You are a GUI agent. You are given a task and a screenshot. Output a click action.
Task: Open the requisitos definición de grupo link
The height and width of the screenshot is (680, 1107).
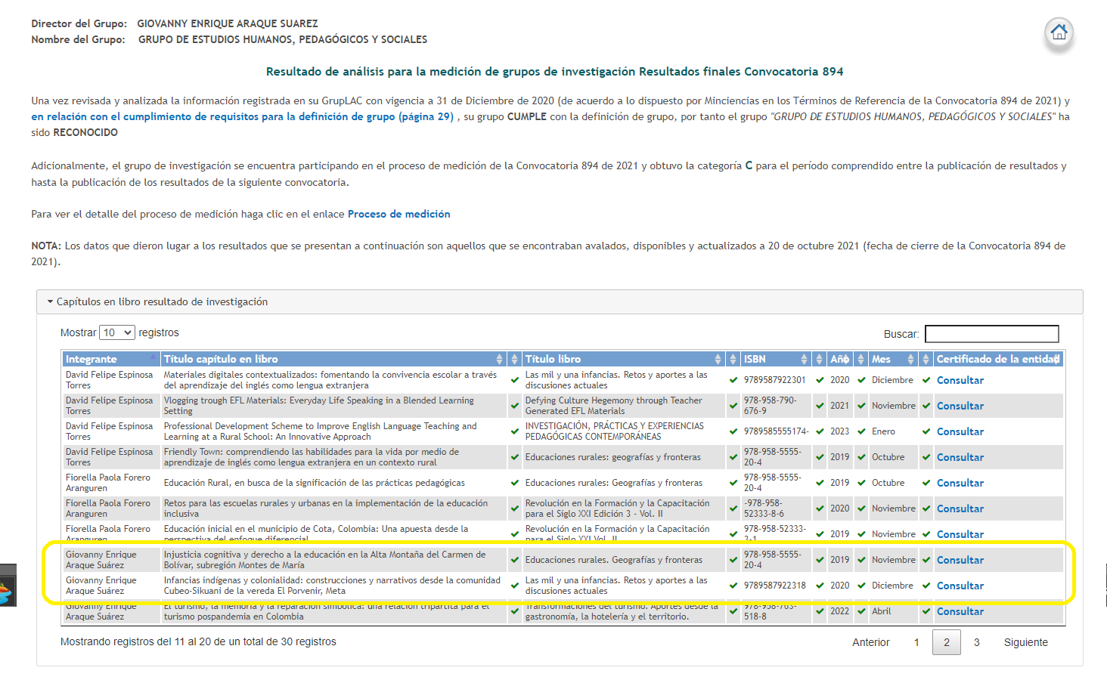pos(242,116)
